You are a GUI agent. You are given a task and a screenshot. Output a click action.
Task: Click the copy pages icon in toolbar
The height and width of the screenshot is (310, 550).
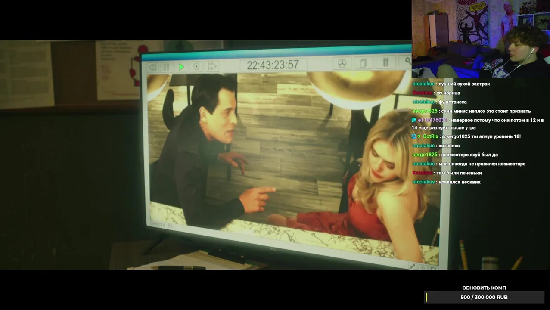point(364,63)
